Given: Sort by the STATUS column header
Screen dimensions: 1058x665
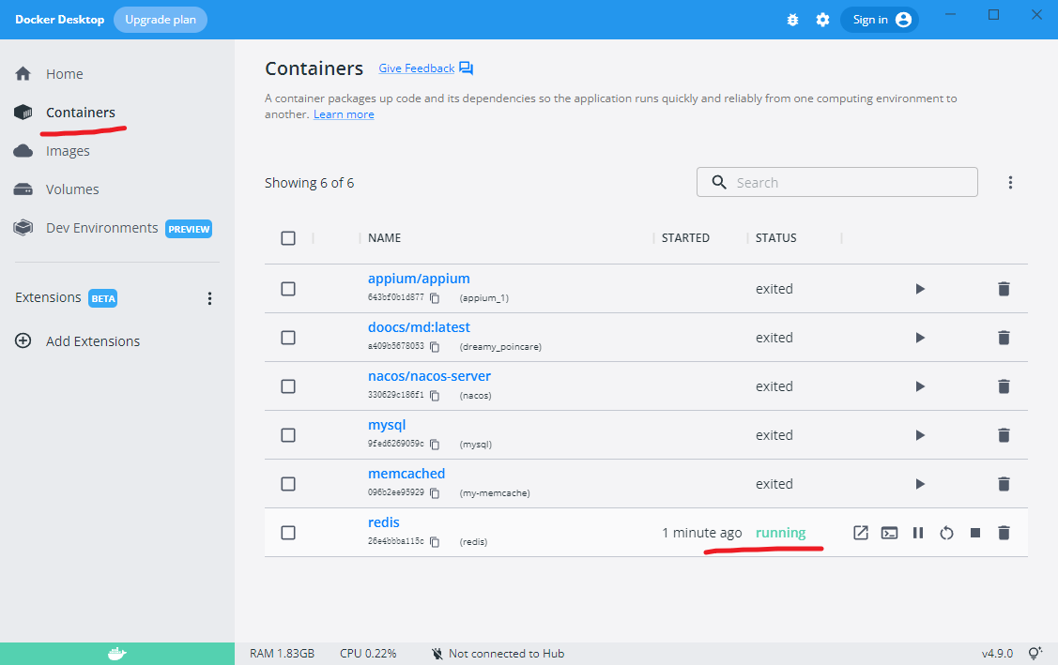Looking at the screenshot, I should pos(776,238).
